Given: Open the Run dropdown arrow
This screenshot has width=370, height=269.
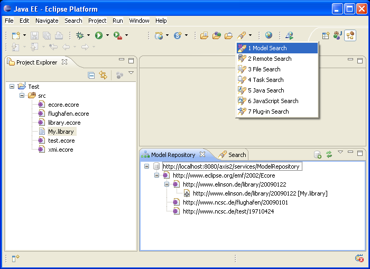Looking at the screenshot, I should coord(107,35).
